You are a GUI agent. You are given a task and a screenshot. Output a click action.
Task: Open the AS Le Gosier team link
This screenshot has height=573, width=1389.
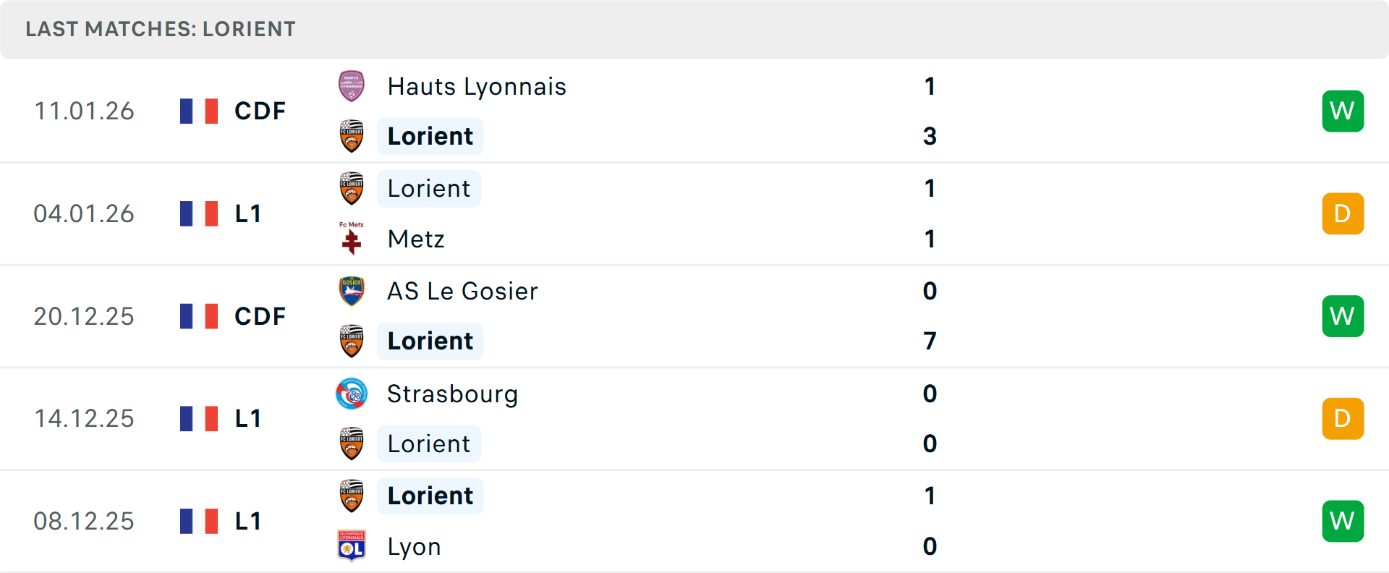point(462,292)
